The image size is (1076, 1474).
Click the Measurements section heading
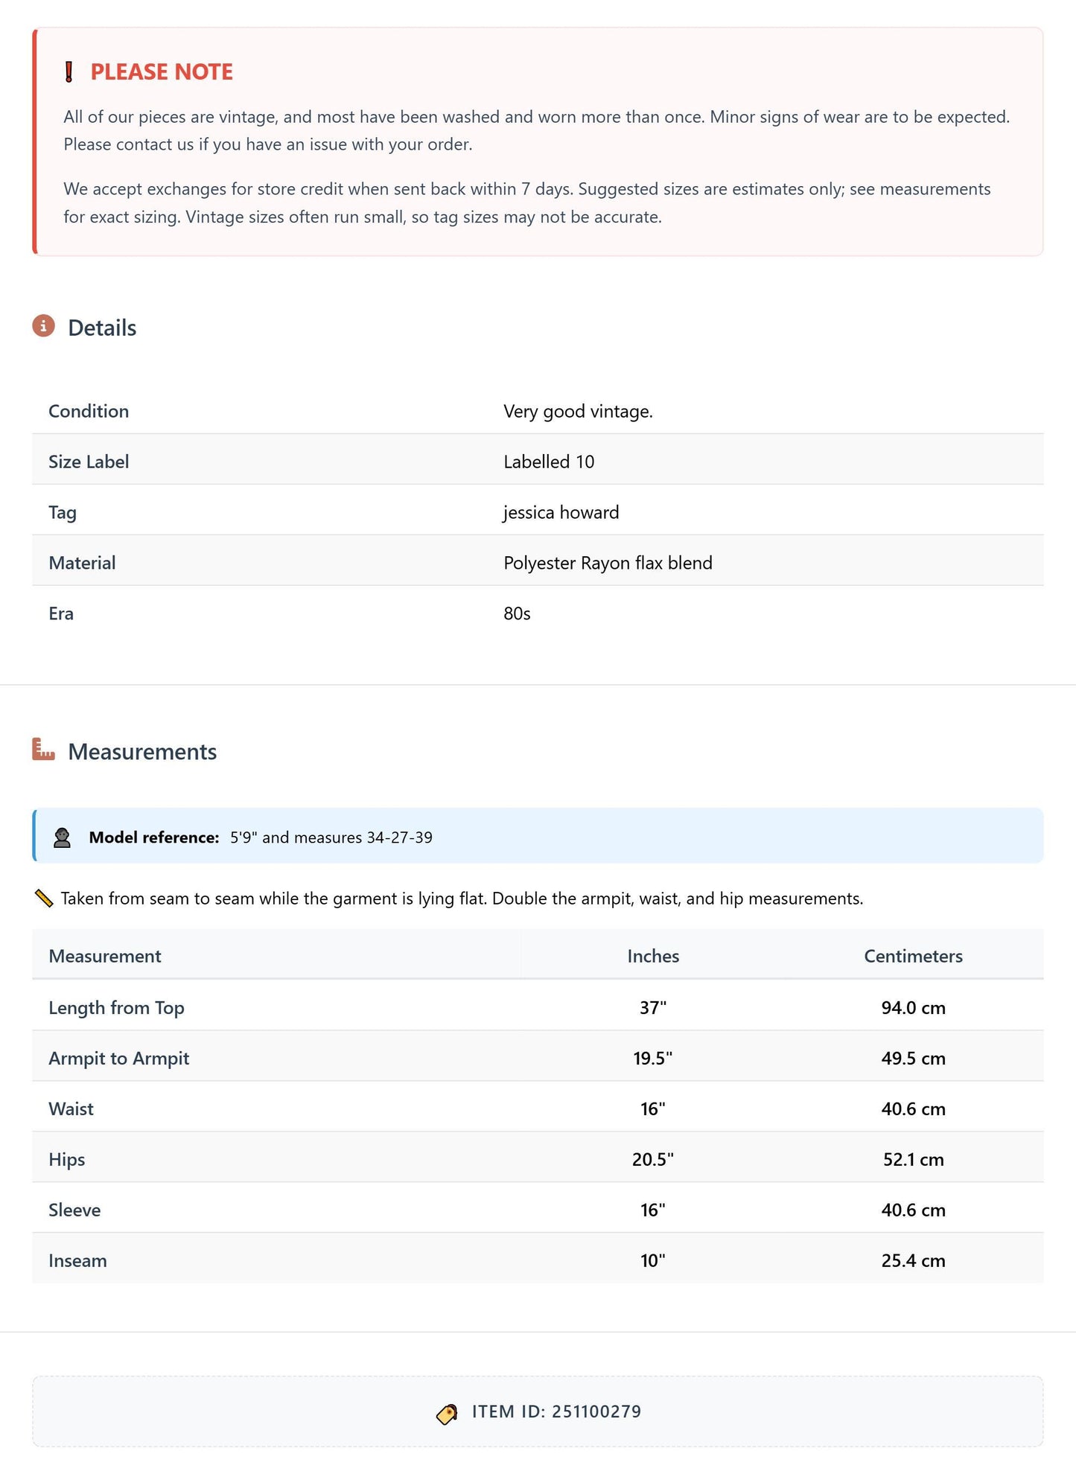[x=142, y=751]
